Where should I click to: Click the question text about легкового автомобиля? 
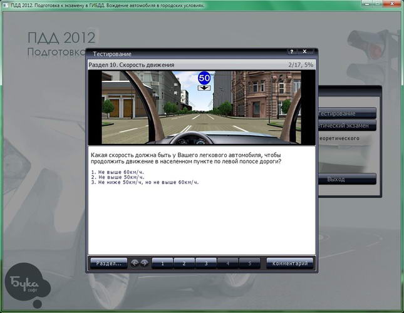pos(186,158)
